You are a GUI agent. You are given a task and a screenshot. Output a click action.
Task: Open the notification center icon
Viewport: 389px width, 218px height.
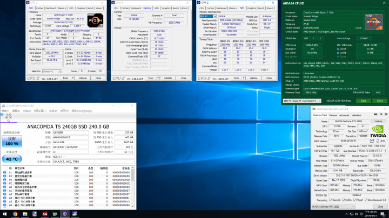[x=383, y=214]
